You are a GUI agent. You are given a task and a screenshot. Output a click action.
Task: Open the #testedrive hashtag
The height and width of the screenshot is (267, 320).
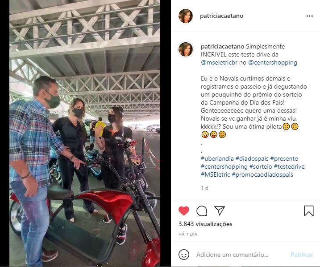[289, 167]
